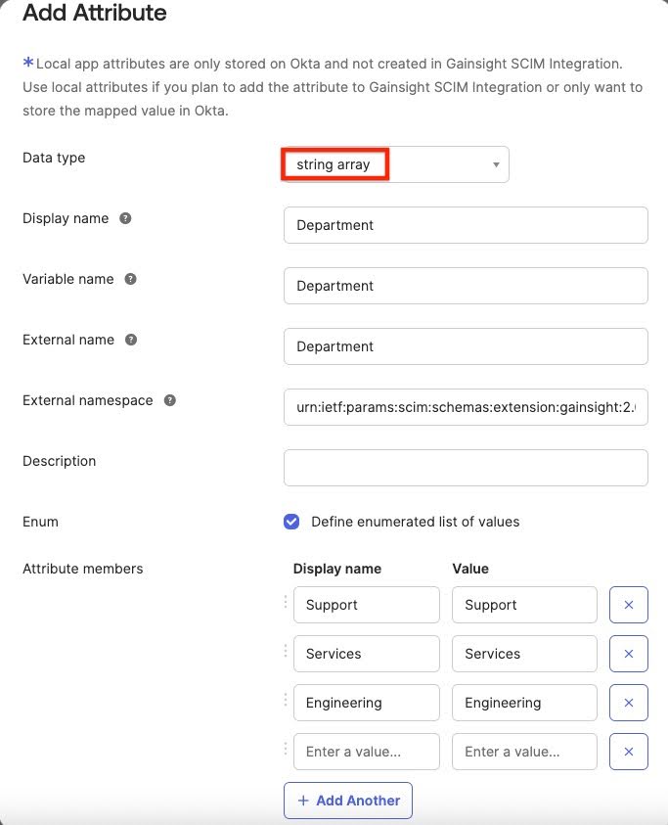Click the Data type dropdown arrow

coord(496,164)
